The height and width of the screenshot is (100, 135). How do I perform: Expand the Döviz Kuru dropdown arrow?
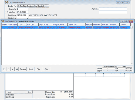[x=27, y=18]
